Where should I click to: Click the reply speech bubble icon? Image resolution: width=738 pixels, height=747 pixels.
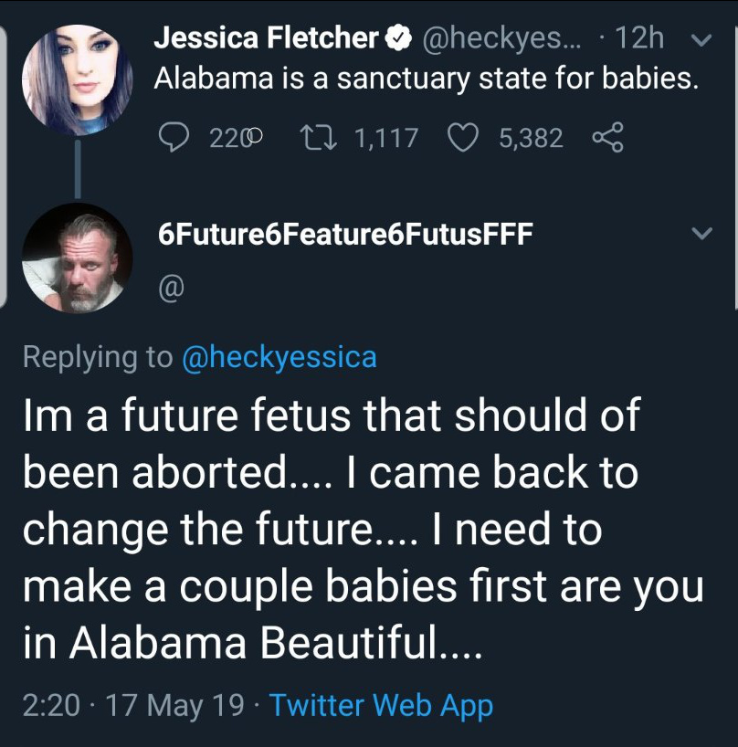tap(174, 137)
